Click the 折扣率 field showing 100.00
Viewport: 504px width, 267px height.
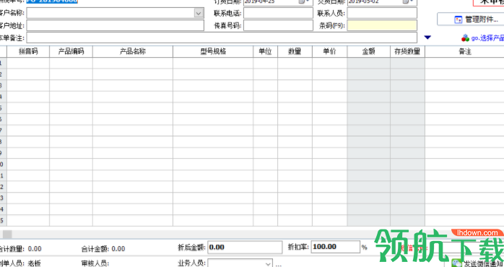(x=335, y=247)
